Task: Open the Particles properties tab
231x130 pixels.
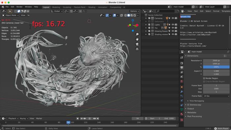Action: coord(182,96)
